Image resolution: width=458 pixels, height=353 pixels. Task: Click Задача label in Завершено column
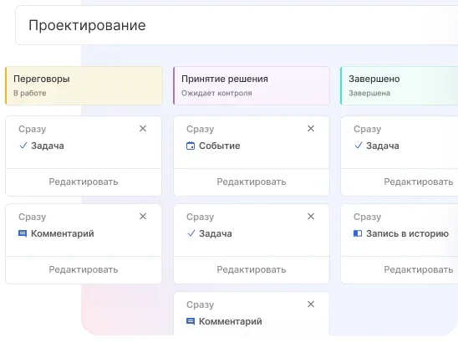pyautogui.click(x=383, y=146)
